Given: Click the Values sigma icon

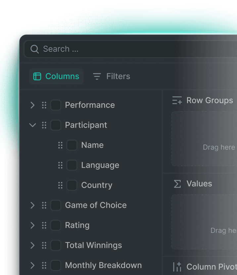Looking at the screenshot, I should [177, 184].
